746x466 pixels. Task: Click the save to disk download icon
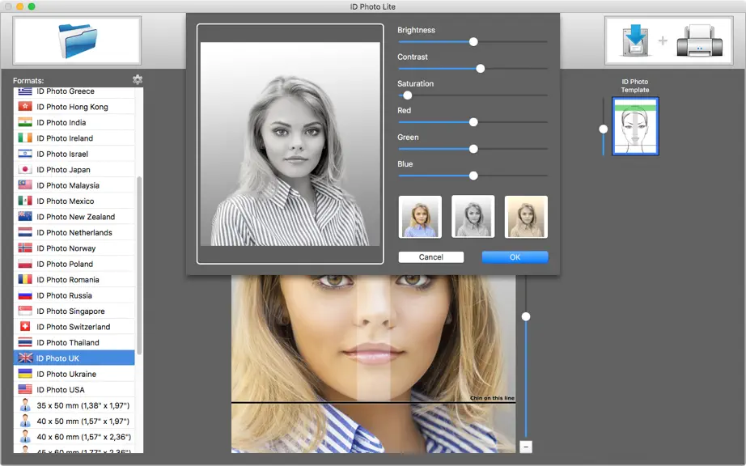click(636, 40)
